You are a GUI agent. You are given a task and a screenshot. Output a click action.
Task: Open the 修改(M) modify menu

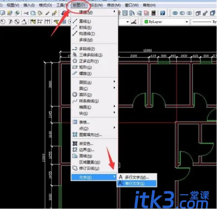(x=114, y=5)
